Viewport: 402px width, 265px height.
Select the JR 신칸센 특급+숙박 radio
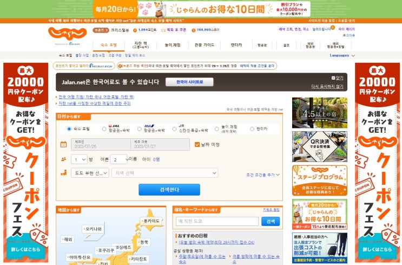coord(174,129)
